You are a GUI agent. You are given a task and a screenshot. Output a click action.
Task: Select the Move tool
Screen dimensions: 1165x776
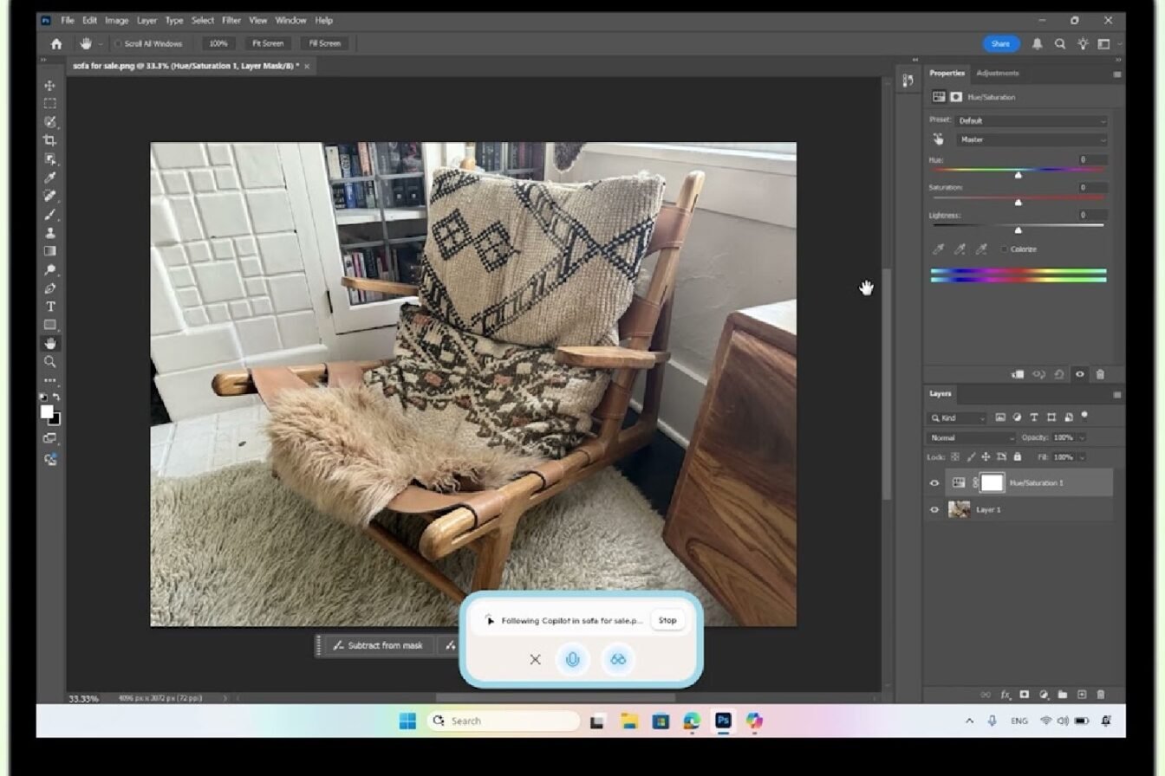click(50, 85)
